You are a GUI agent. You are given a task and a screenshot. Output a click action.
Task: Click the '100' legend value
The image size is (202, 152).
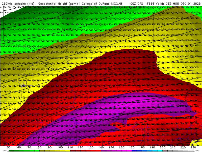coord(60,147)
